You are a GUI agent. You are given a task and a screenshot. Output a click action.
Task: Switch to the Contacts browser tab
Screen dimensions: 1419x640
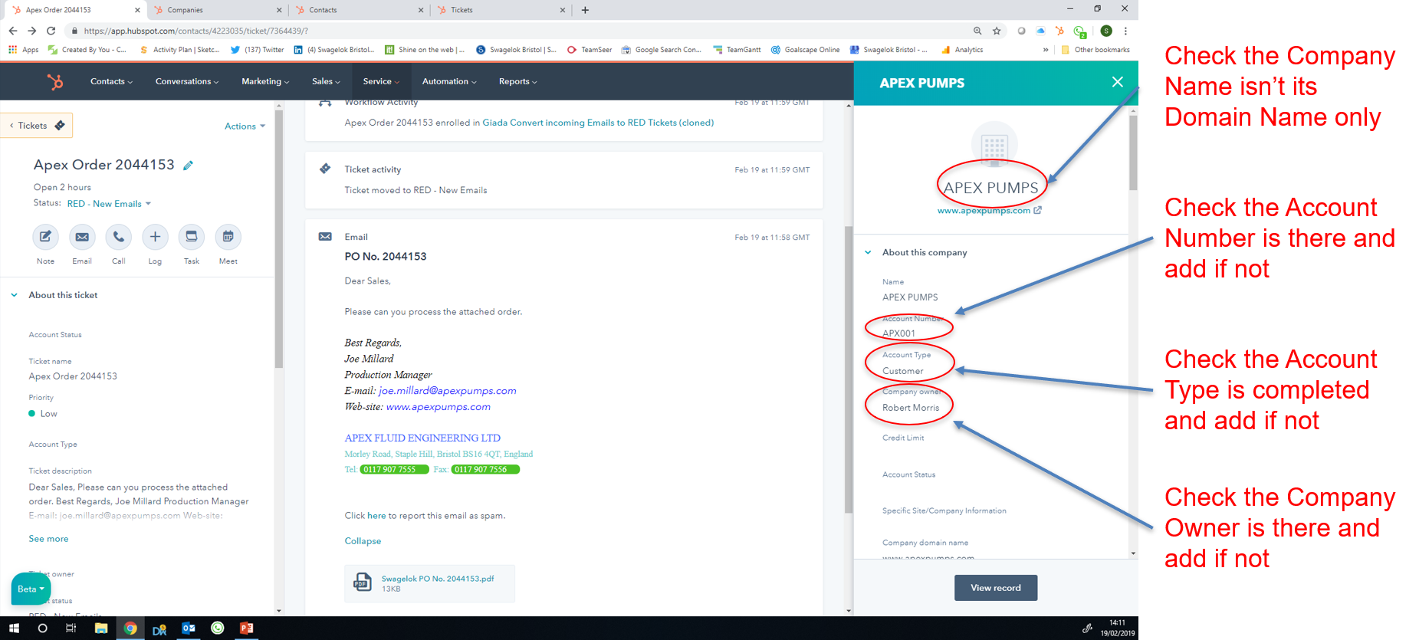coord(358,10)
